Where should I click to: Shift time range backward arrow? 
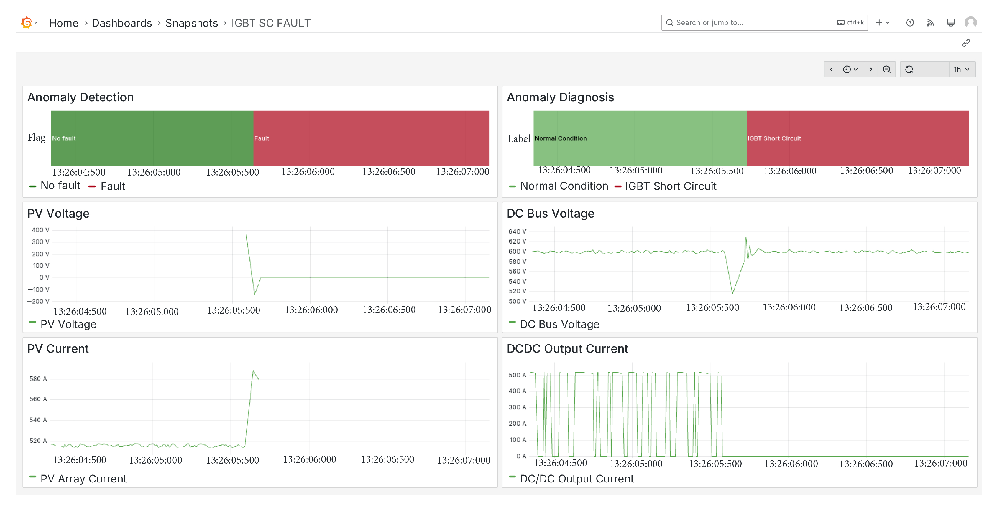831,70
